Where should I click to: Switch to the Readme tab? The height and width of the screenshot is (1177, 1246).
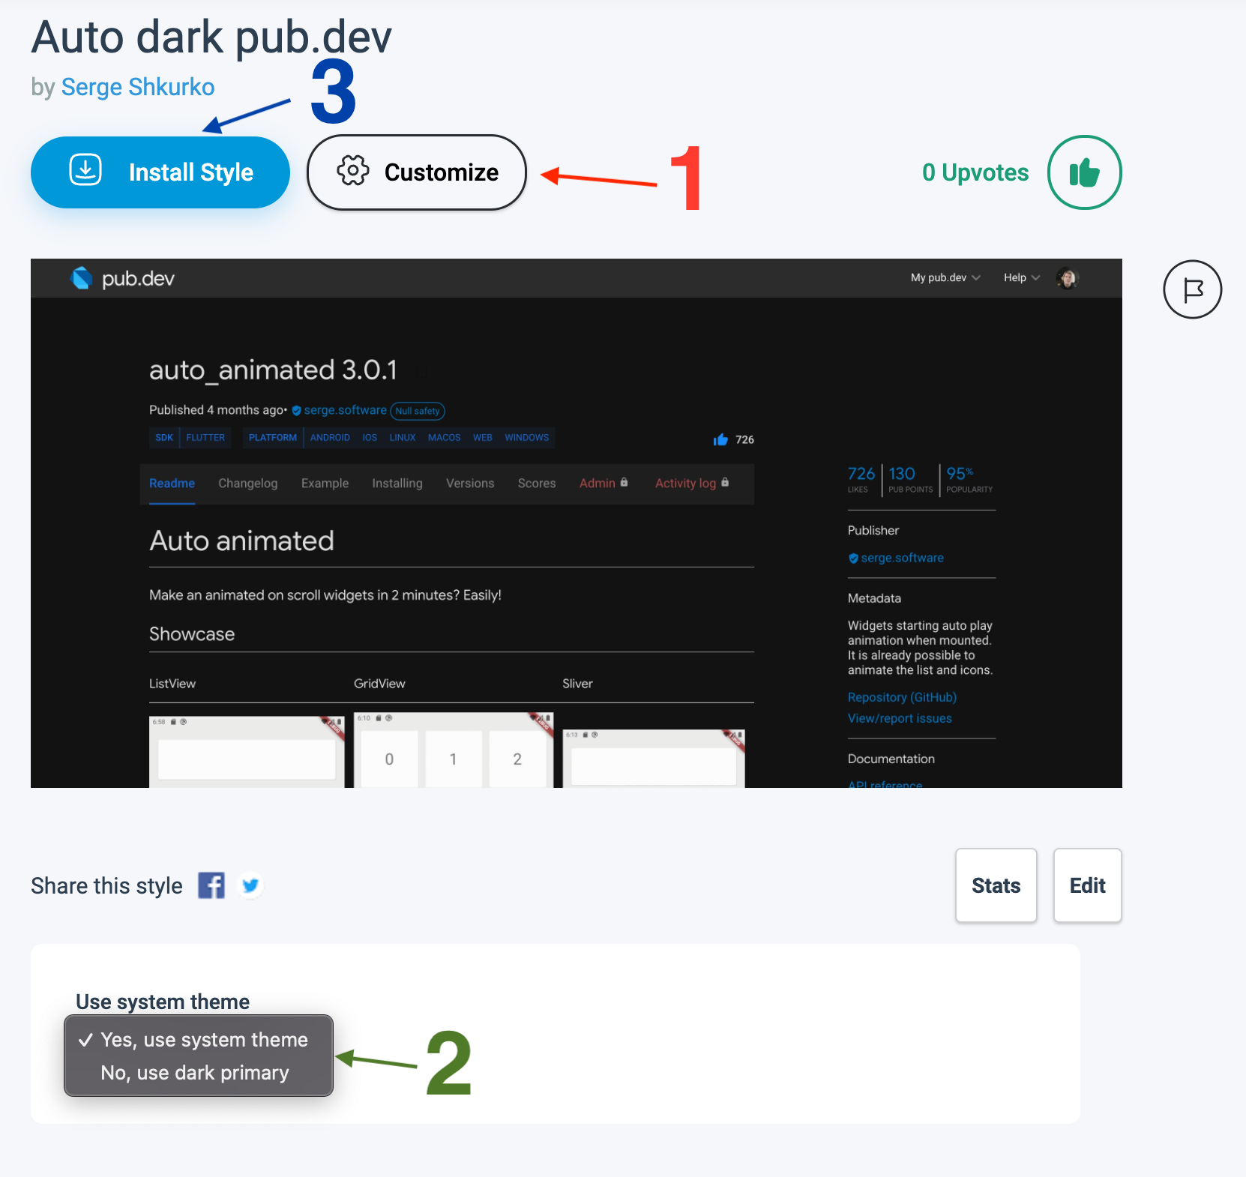172,484
